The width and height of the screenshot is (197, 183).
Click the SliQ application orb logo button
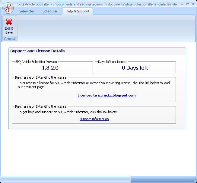tap(8, 8)
